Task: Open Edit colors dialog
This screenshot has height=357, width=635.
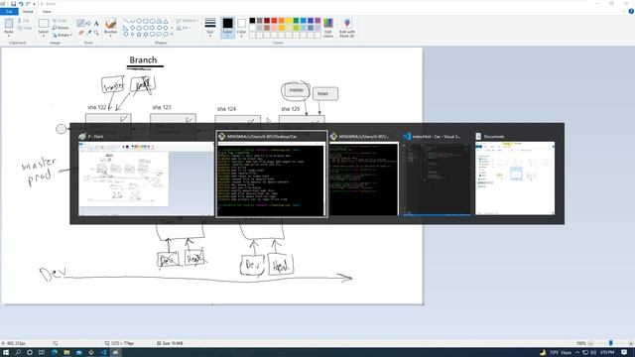Action: [x=328, y=28]
